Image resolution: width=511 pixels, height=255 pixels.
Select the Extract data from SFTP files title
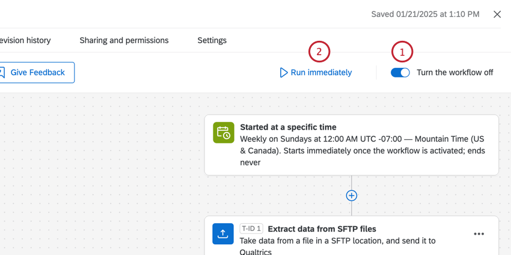[x=322, y=229]
